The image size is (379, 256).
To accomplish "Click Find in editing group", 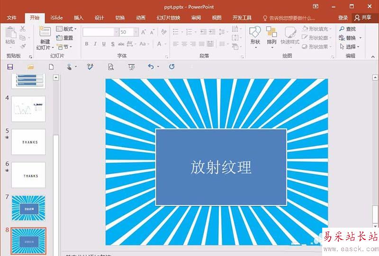I will (x=347, y=29).
